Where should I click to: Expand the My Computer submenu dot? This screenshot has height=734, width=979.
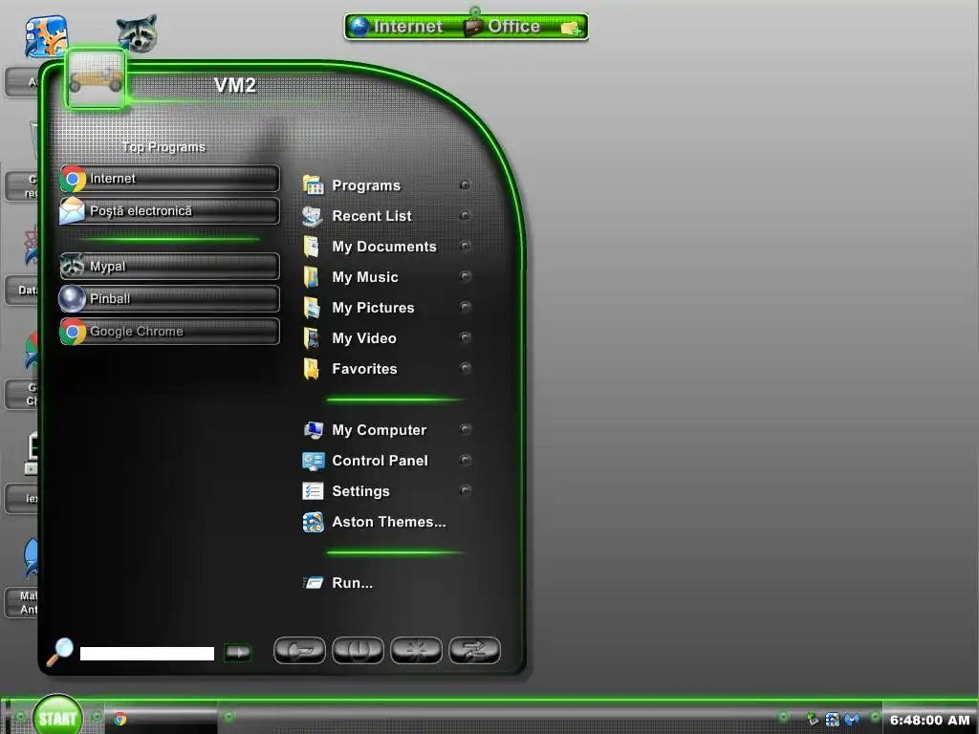(466, 429)
